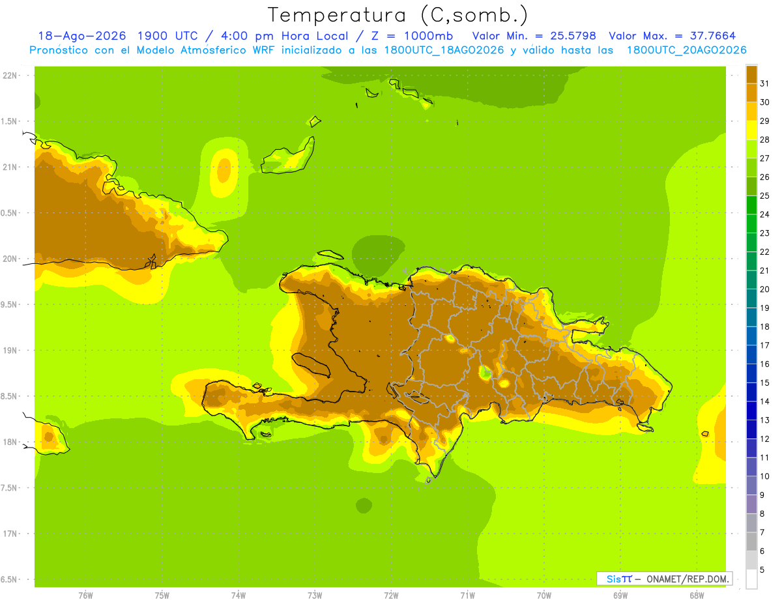Click the '76W' longitude label
Image resolution: width=782 pixels, height=604 pixels.
(x=85, y=595)
